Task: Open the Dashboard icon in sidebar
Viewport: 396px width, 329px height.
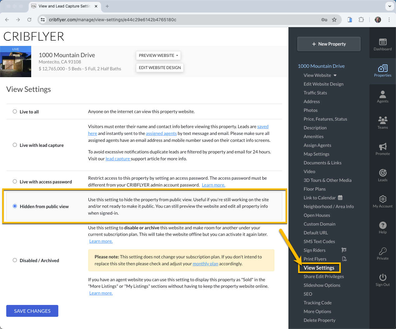Action: [383, 42]
